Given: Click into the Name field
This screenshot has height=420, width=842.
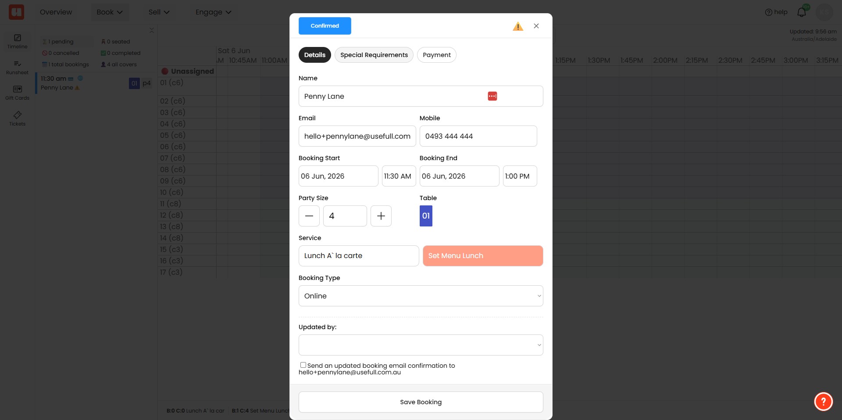Looking at the screenshot, I should click(x=421, y=96).
